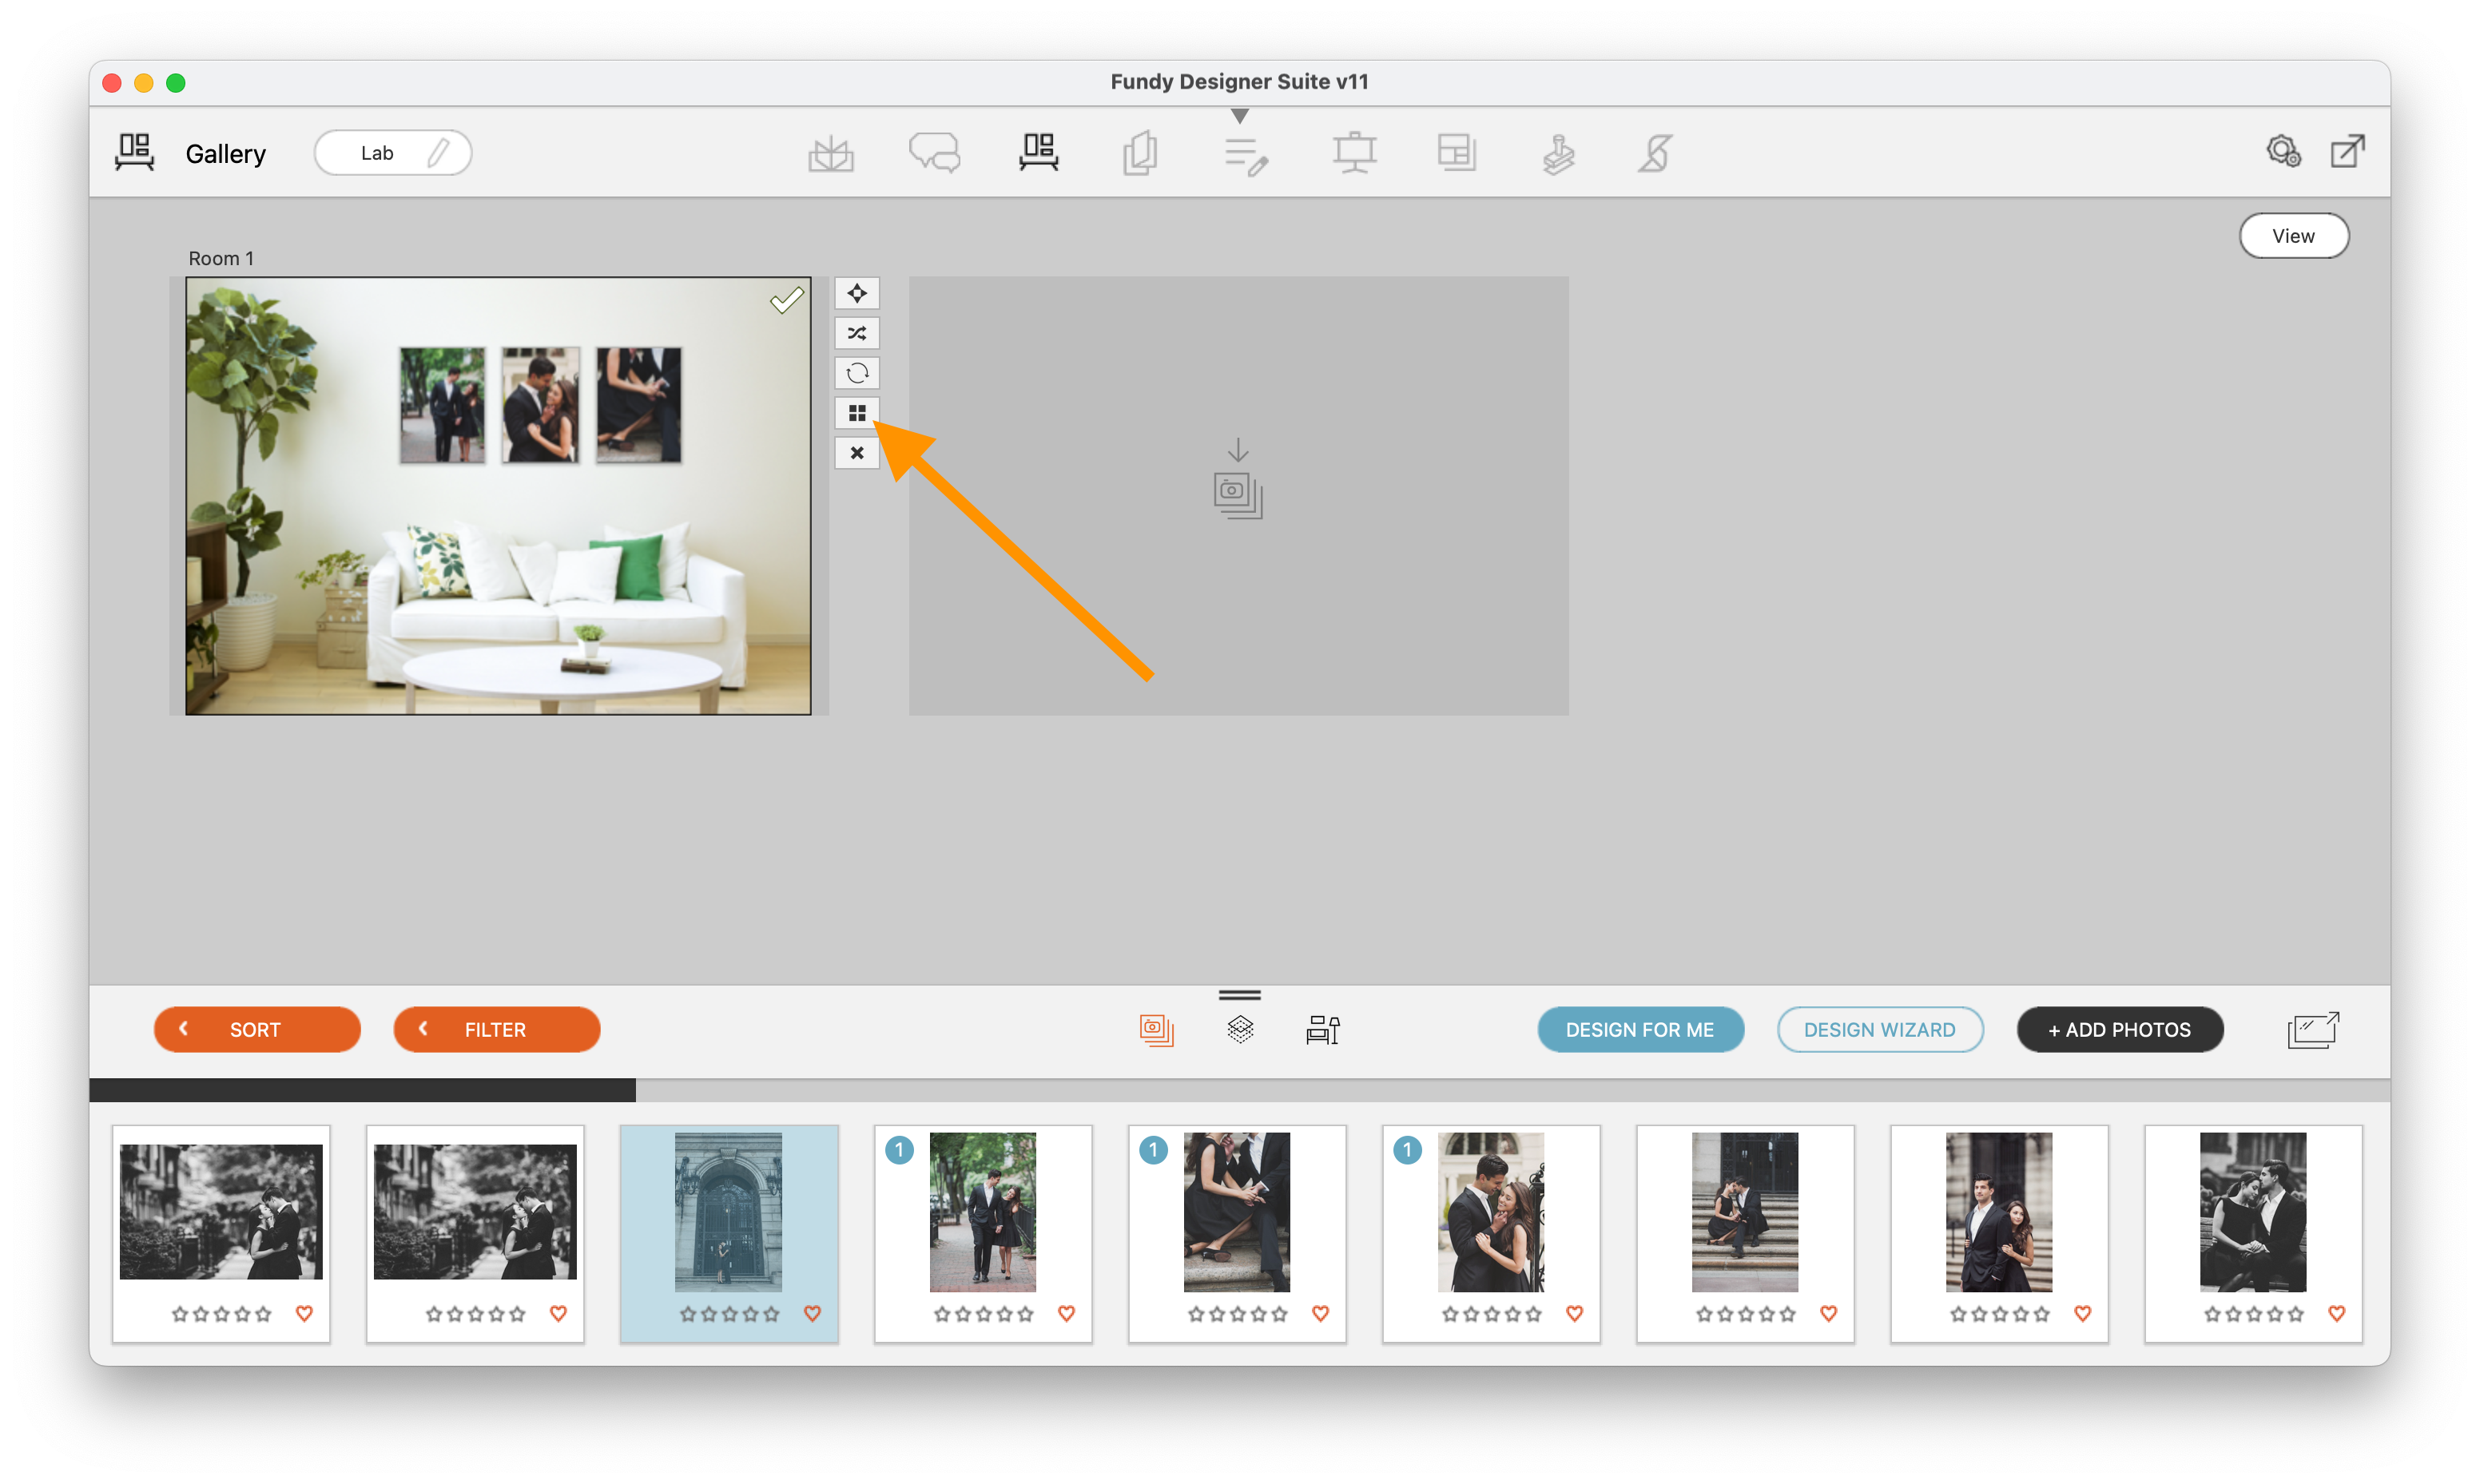Click the move arrows room tool
Screen dimensions: 2480x1484
857,293
